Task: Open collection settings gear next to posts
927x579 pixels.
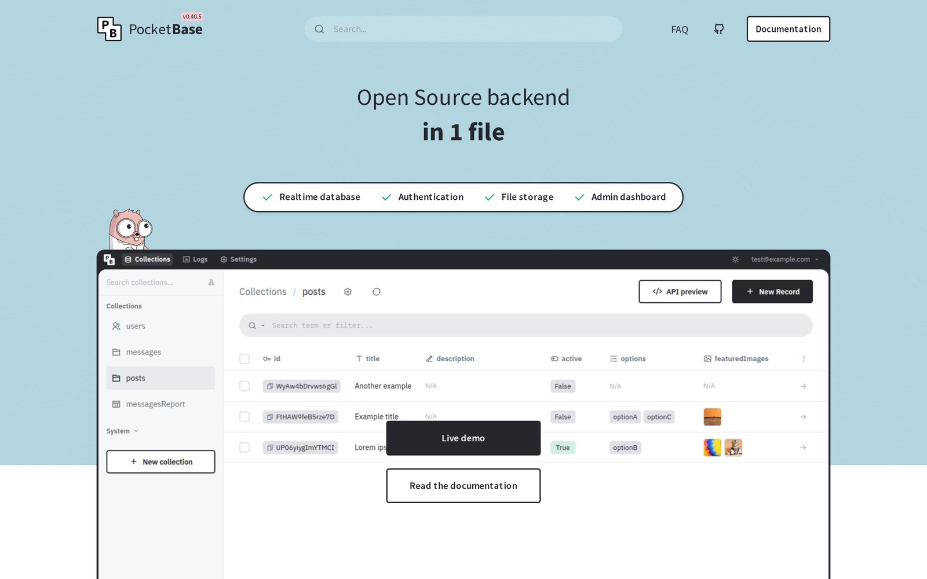Action: [348, 292]
